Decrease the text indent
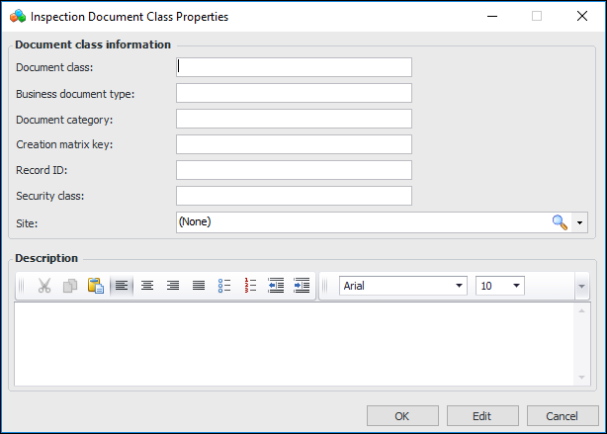This screenshot has width=607, height=434. coord(276,286)
